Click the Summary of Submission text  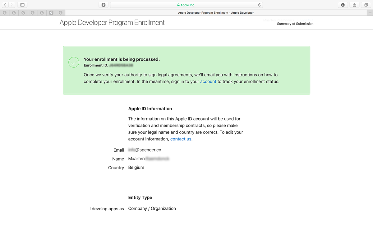295,24
